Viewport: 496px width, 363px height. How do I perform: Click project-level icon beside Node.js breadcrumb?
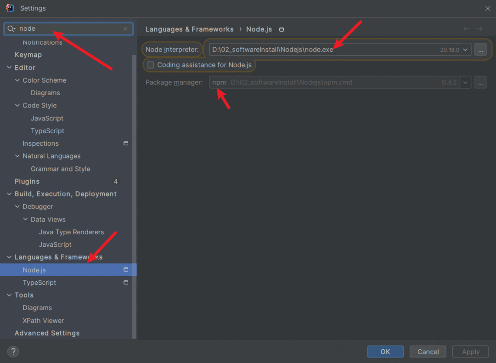tap(282, 29)
